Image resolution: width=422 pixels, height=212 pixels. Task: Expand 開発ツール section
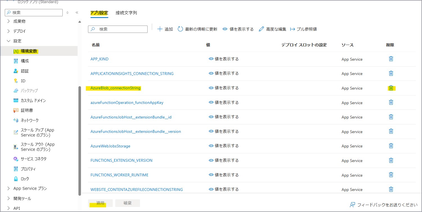point(8,199)
